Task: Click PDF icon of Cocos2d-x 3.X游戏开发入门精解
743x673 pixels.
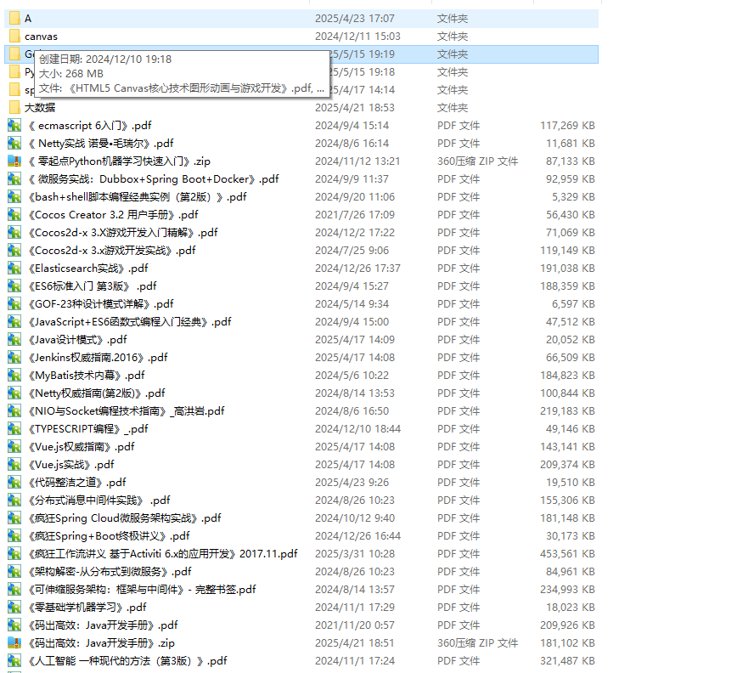Action: (x=14, y=232)
